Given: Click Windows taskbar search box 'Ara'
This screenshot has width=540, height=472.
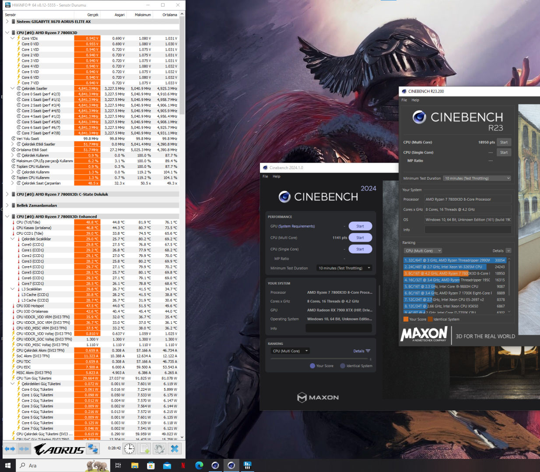Looking at the screenshot, I should 63,465.
